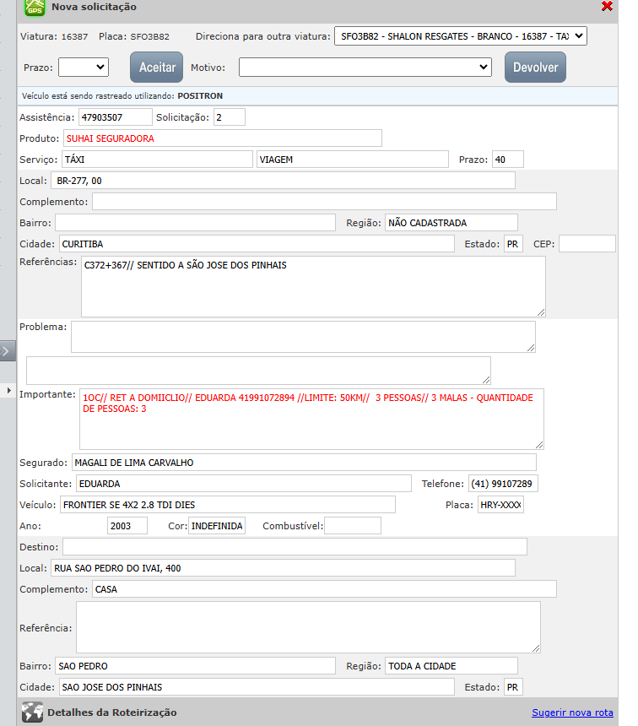Expand the left side panel arrow tab
Screen dimensions: 638x726
click(7, 351)
